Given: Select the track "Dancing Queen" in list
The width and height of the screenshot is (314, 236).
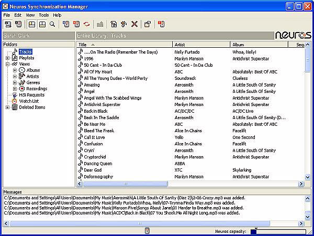Looking at the screenshot, I should (98, 163).
